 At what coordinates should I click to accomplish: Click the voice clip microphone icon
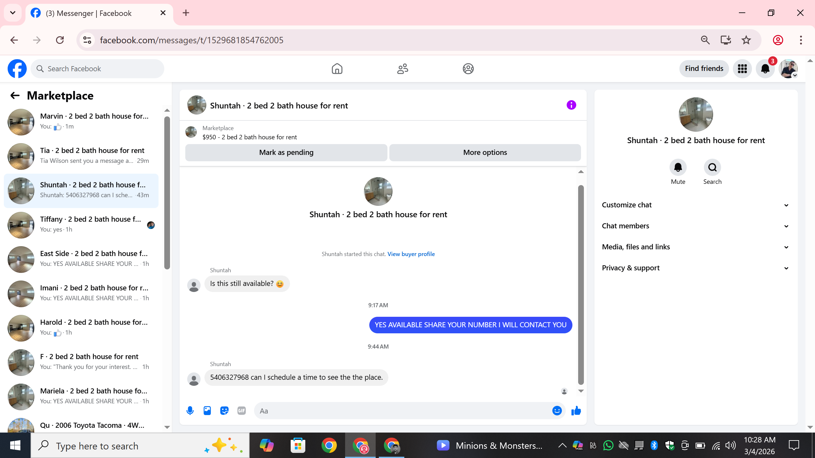pos(190,411)
